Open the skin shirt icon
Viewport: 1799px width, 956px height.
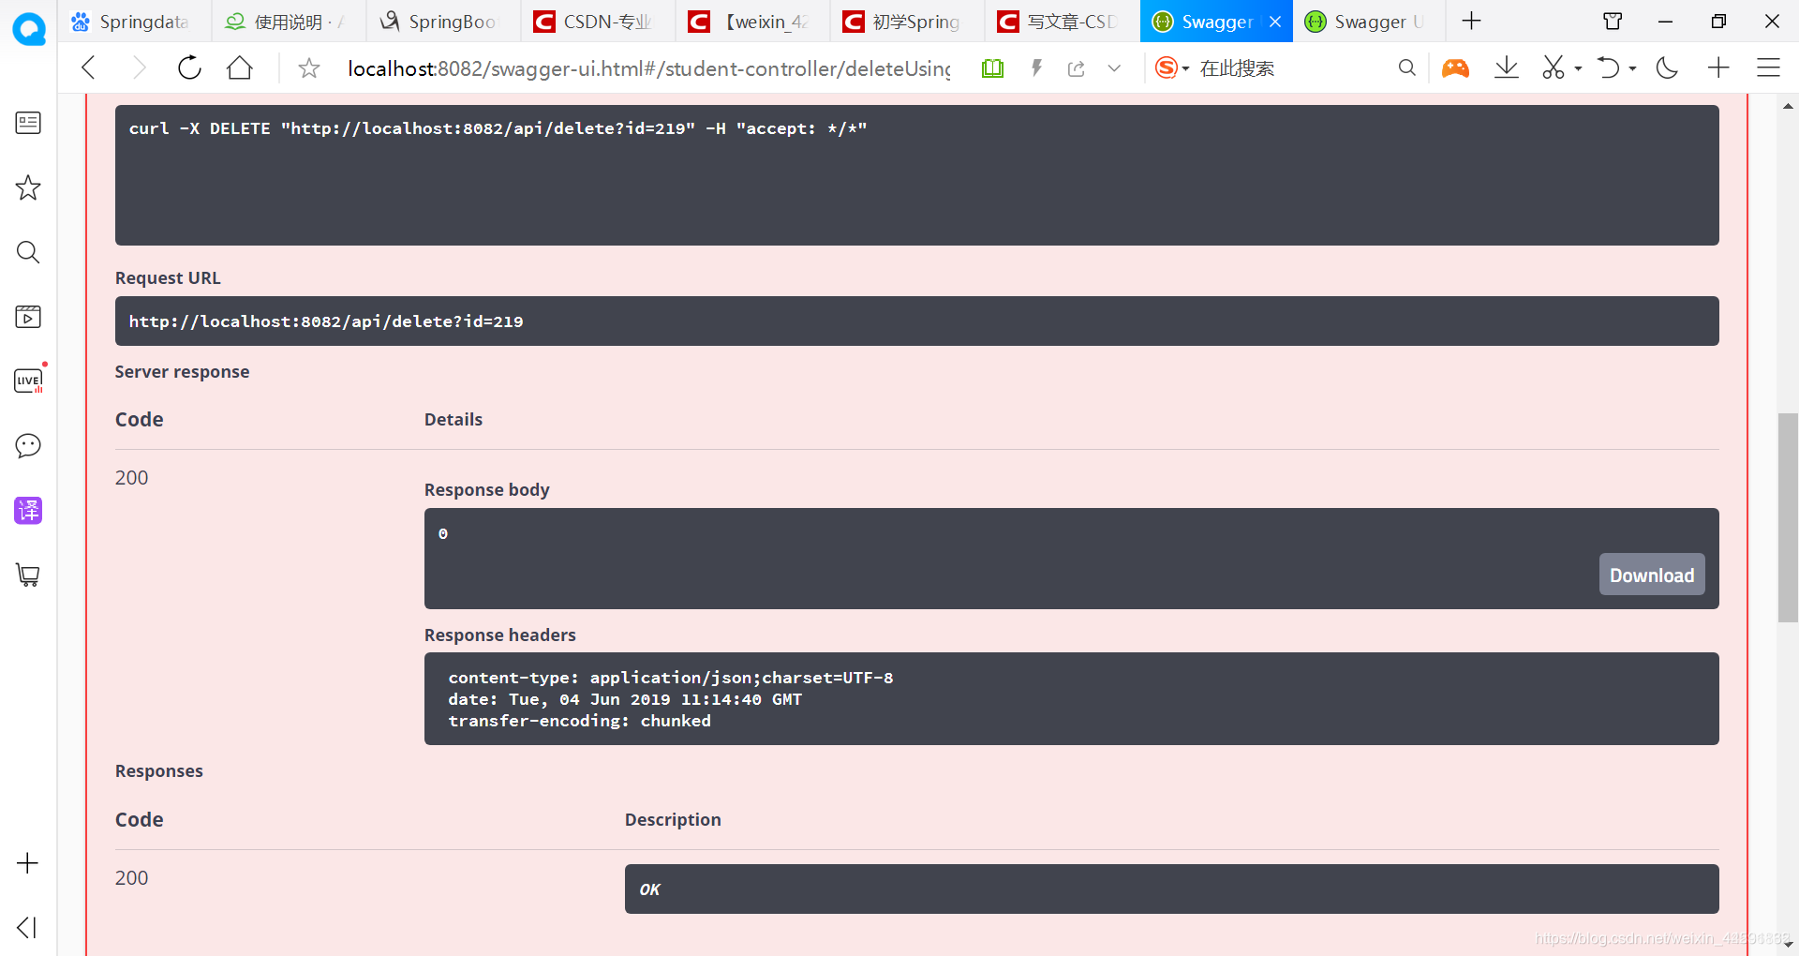click(1613, 21)
